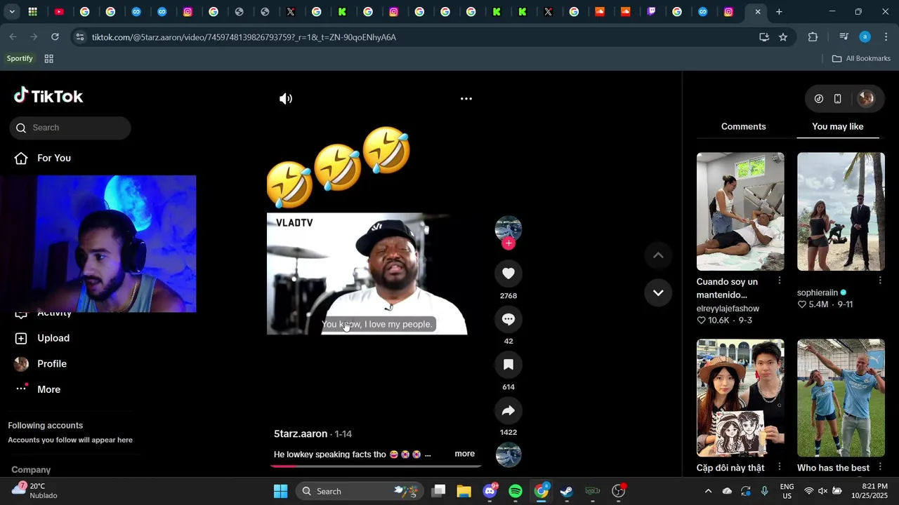Open the tab groups grid icon in bookmarks bar
Image resolution: width=899 pixels, height=505 pixels.
point(49,59)
